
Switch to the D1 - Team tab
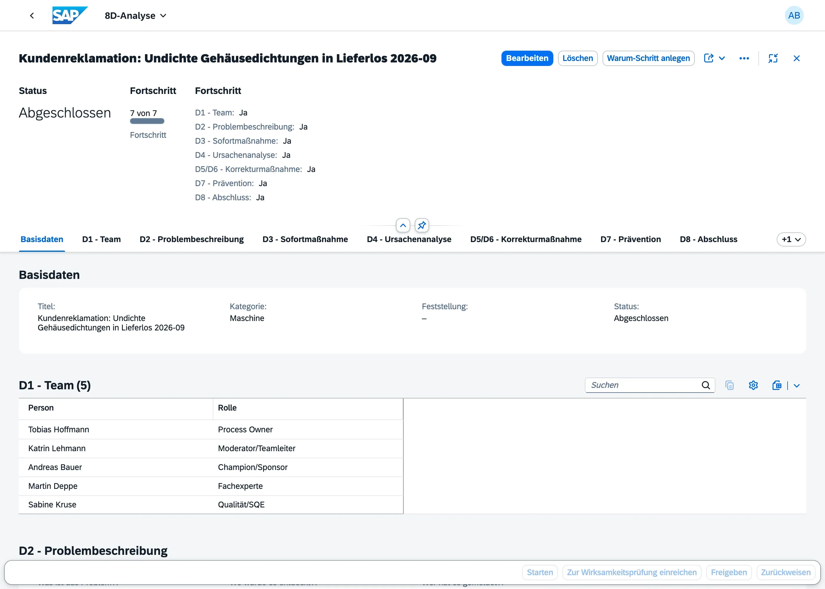point(101,239)
